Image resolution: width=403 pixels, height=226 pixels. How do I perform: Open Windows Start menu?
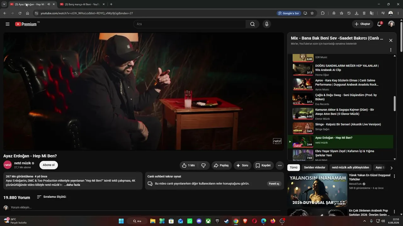tap(121, 221)
